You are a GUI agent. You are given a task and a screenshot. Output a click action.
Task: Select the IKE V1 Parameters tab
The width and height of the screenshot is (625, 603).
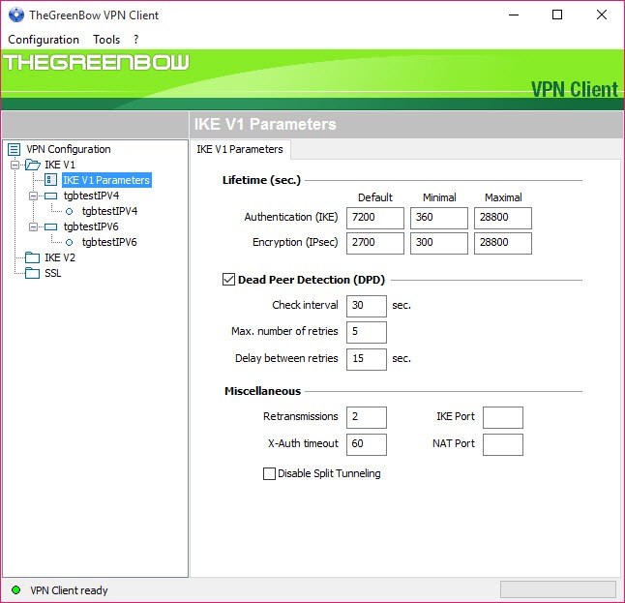(240, 150)
